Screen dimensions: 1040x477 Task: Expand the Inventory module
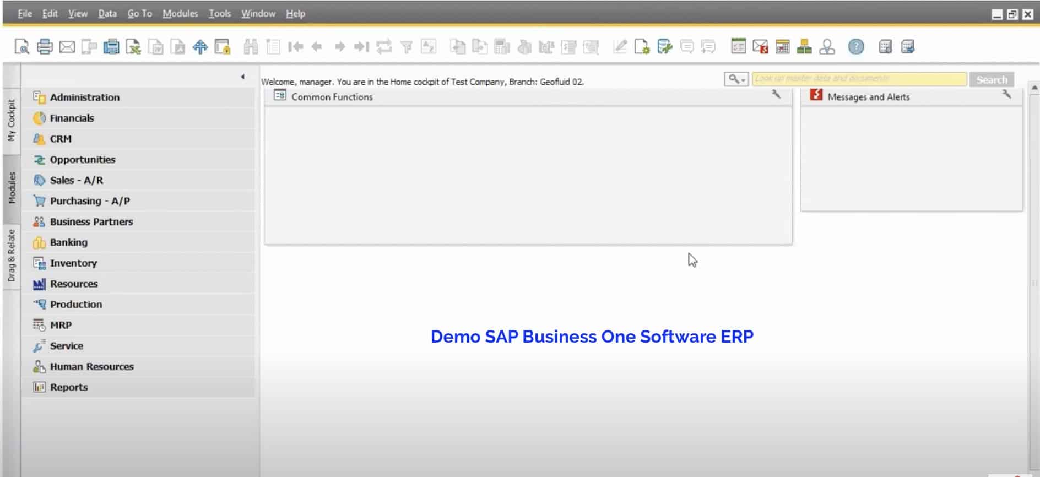pos(138,263)
